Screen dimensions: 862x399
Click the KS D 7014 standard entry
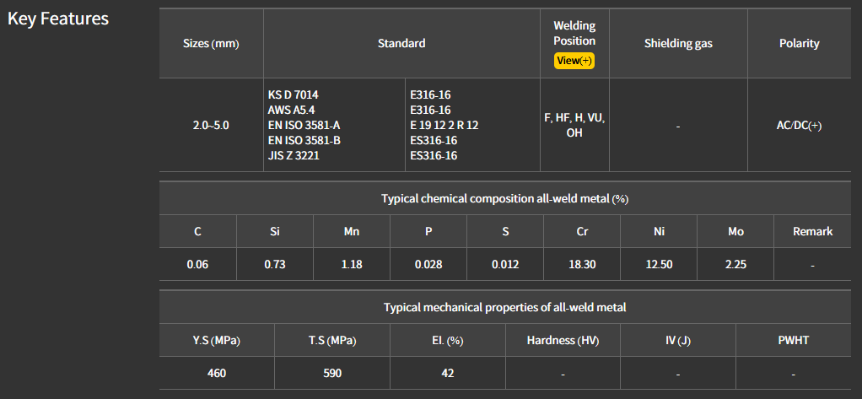tap(293, 94)
